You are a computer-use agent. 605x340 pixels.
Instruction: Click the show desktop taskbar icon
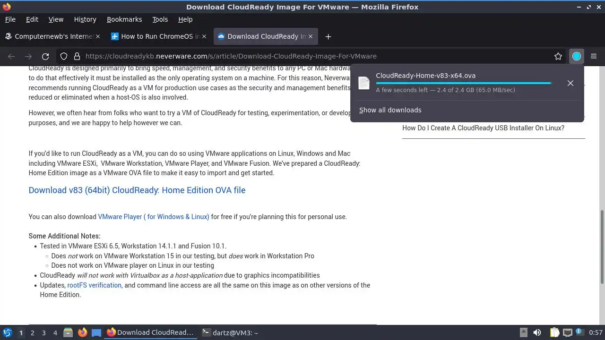pos(96,332)
